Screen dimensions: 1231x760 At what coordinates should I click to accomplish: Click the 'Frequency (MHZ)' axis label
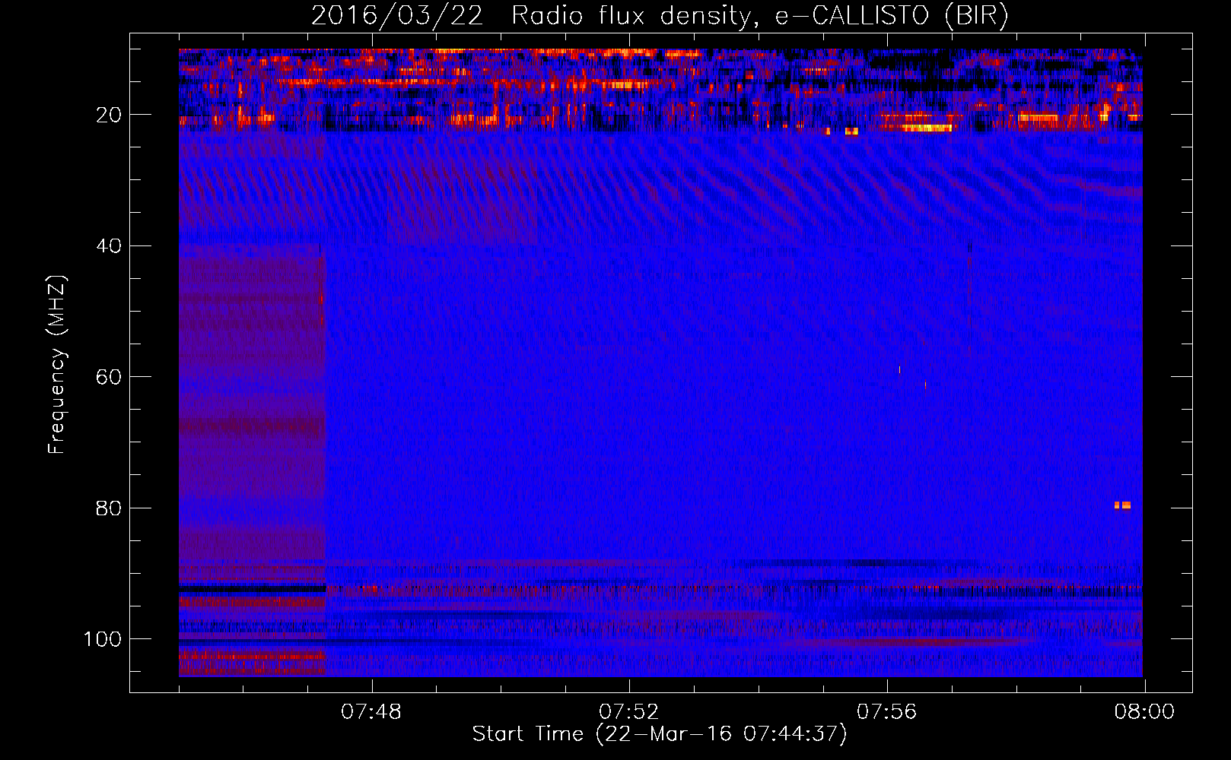(x=57, y=365)
